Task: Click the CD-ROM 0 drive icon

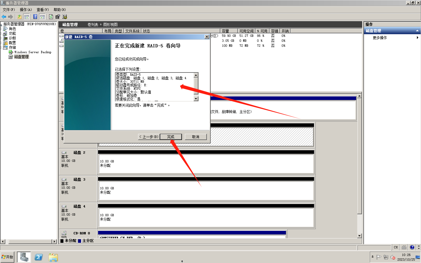Action: pyautogui.click(x=64, y=233)
